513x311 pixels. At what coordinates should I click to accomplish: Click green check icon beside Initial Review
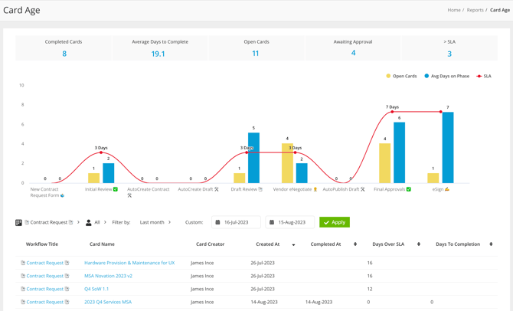coord(116,189)
